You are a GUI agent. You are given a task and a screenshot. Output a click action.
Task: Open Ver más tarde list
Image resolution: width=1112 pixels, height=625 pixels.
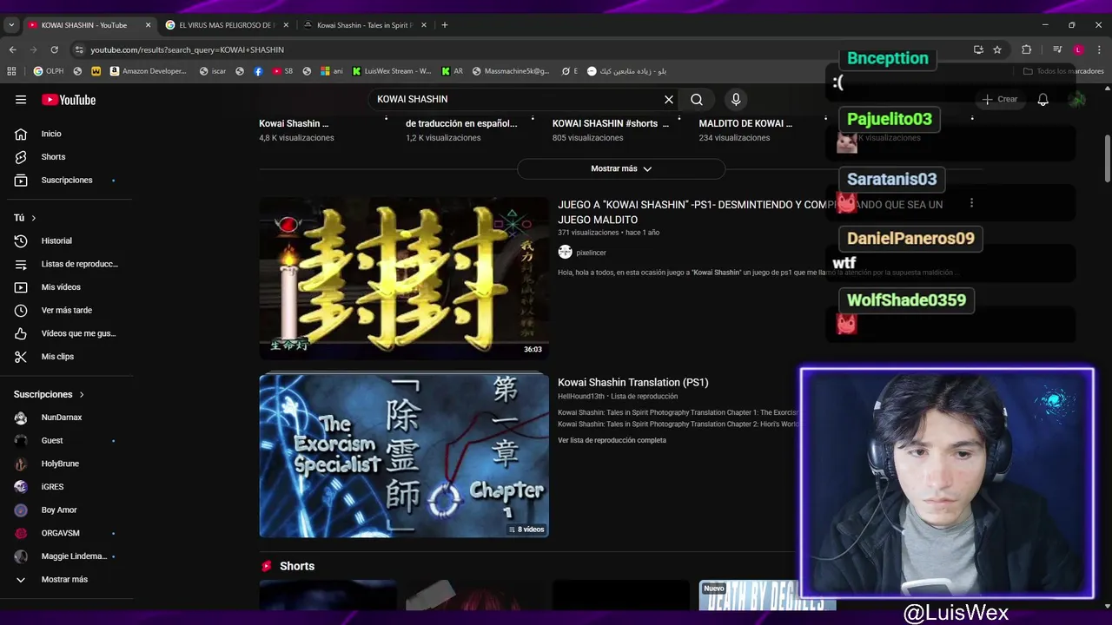click(66, 310)
